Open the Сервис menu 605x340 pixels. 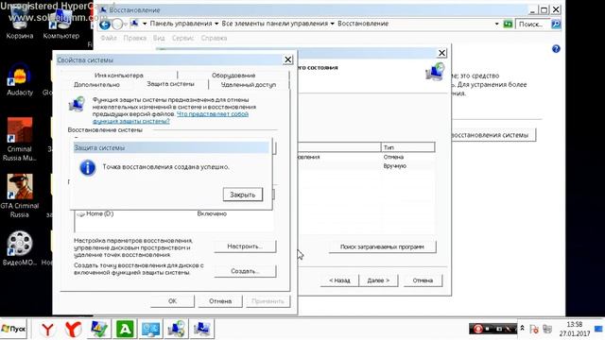[x=182, y=38]
